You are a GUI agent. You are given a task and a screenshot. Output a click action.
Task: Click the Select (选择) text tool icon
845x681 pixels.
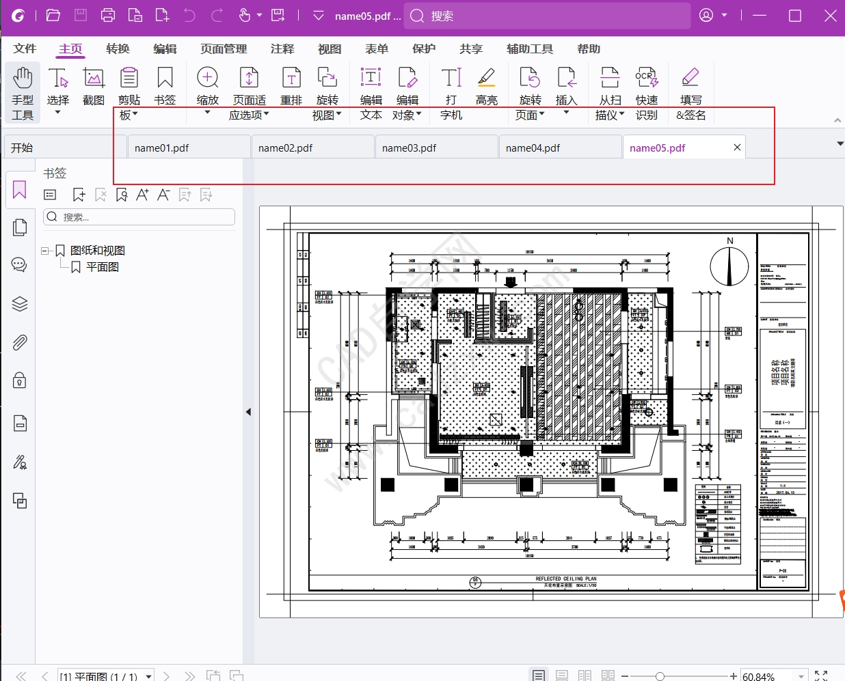58,78
